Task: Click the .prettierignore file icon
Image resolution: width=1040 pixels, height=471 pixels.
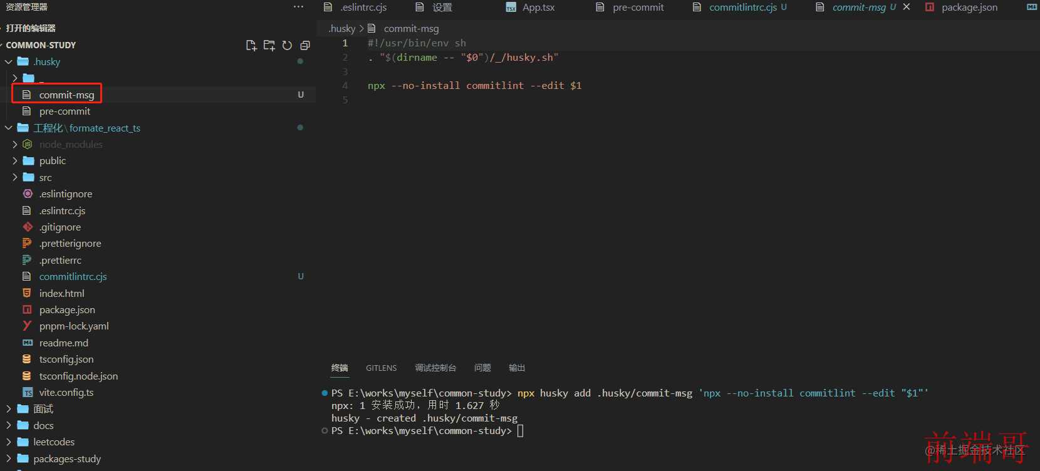Action: coord(27,243)
